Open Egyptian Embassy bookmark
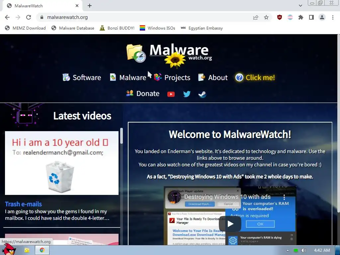 [202, 28]
